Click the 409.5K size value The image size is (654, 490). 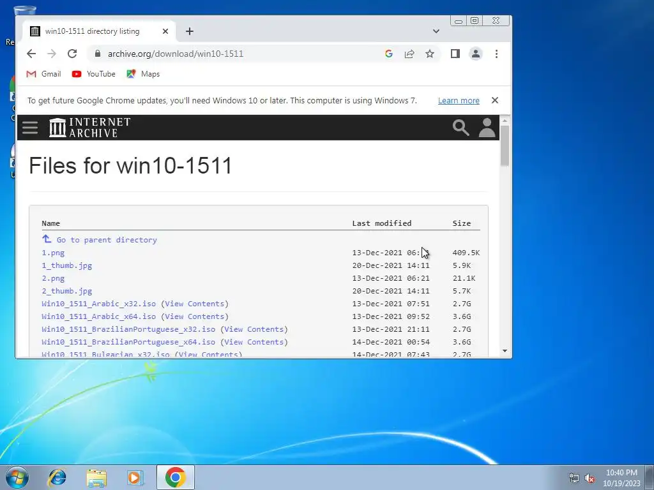(466, 253)
